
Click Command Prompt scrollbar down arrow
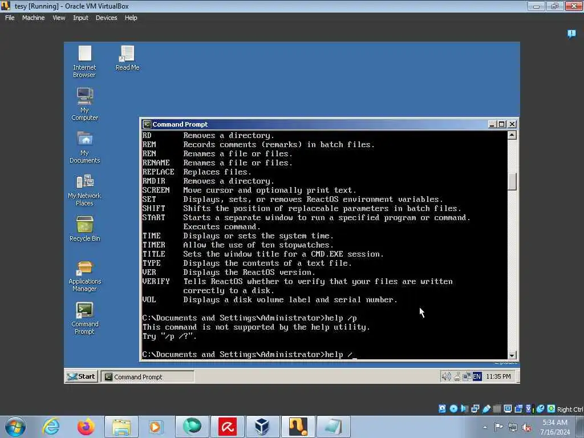pos(512,355)
